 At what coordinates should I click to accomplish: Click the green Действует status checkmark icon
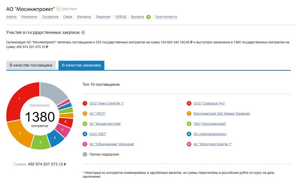(59, 9)
